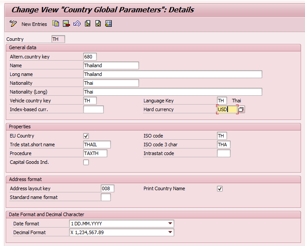Click the Date Format and Decimal Character header
Viewport: 305px width, 246px height.
(x=153, y=214)
